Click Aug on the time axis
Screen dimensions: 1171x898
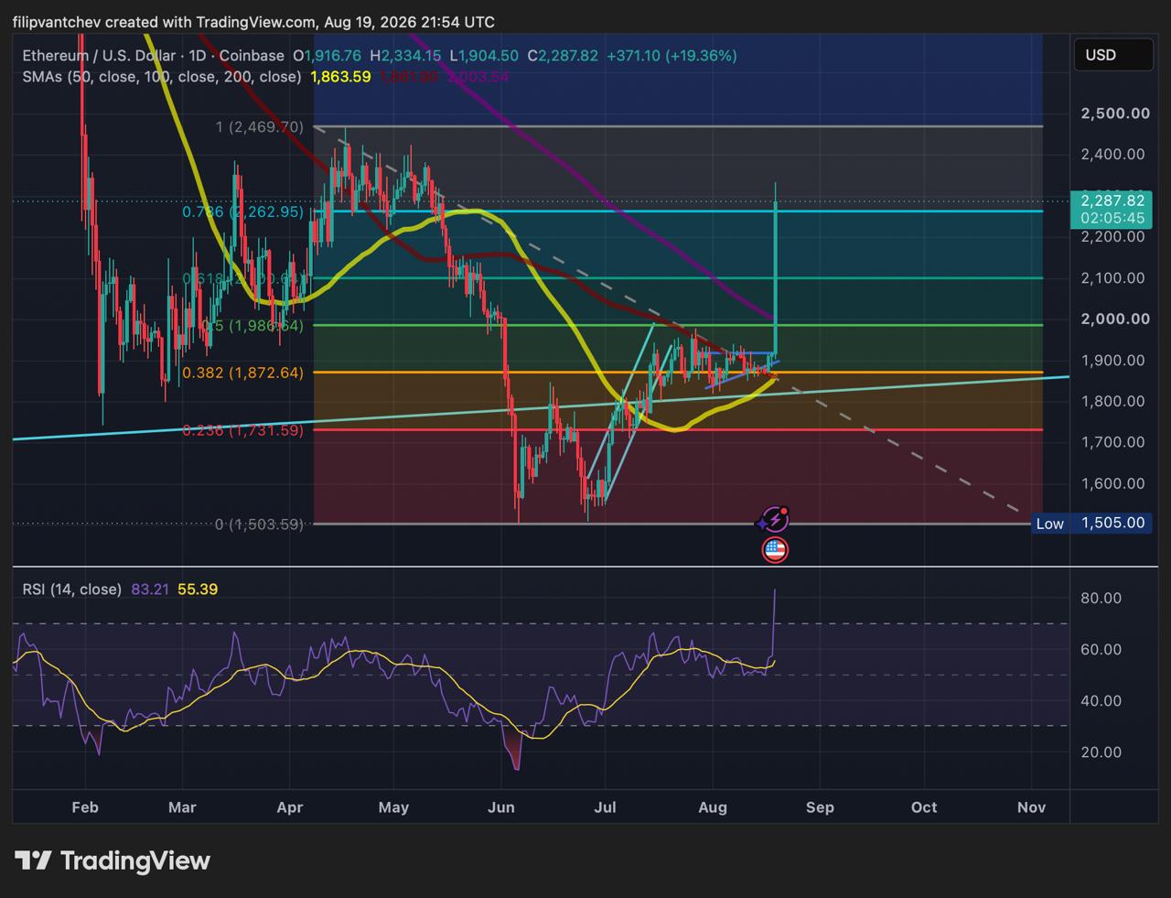[713, 807]
